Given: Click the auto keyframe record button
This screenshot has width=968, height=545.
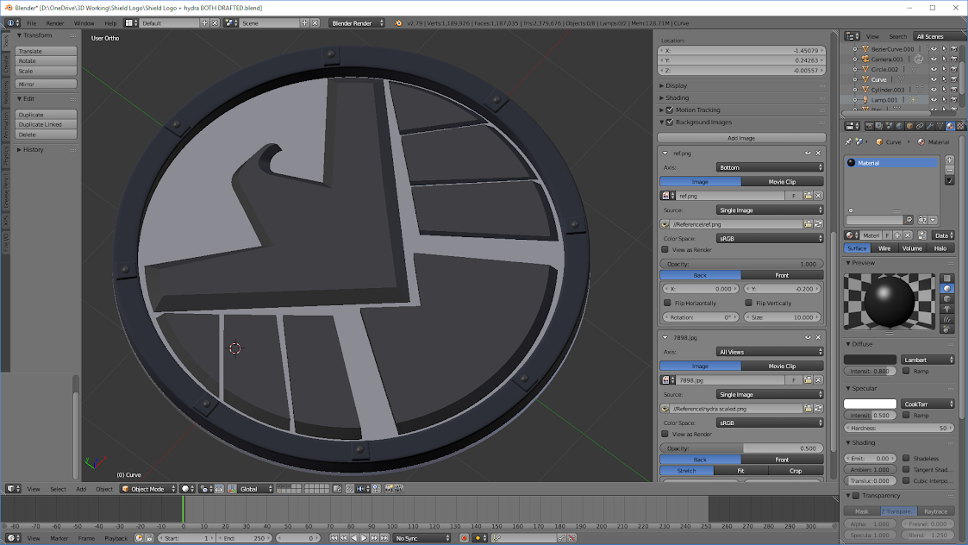Looking at the screenshot, I should (465, 538).
